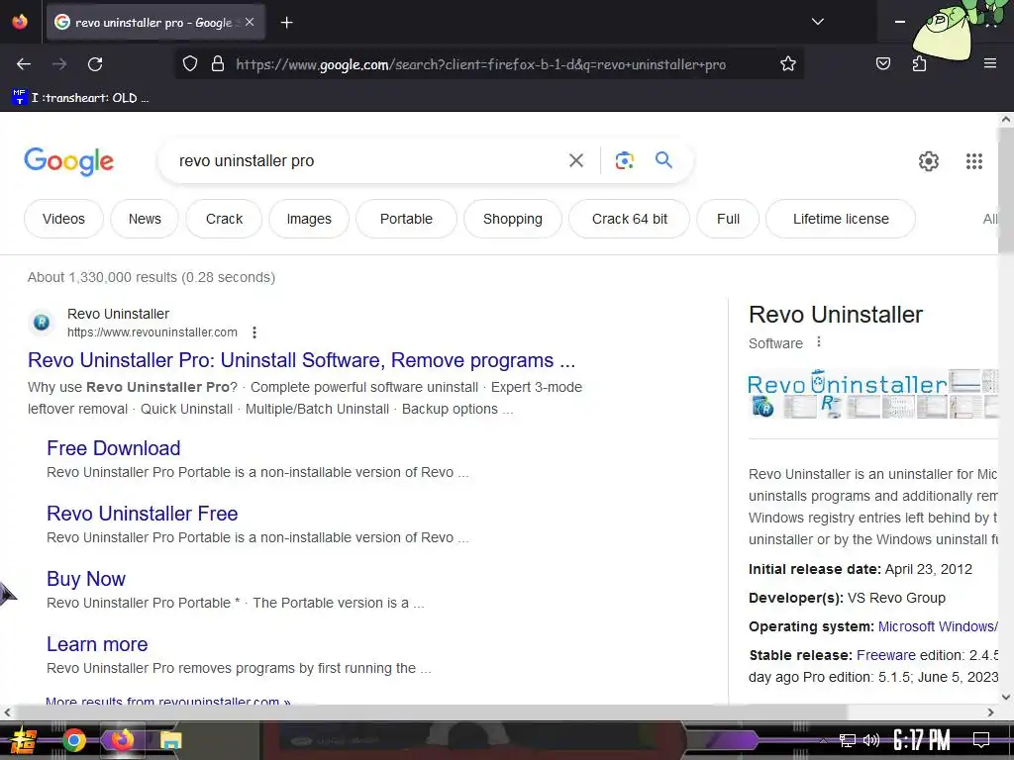This screenshot has width=1014, height=760.
Task: Click into the Google search field
Action: [x=368, y=161]
